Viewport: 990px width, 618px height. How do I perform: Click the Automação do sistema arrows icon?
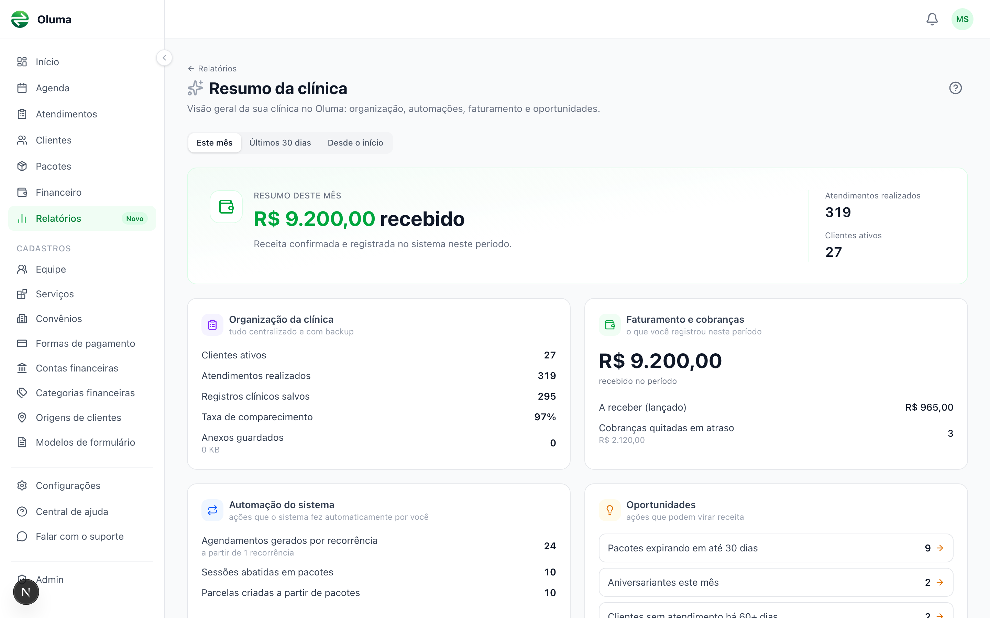pyautogui.click(x=212, y=510)
